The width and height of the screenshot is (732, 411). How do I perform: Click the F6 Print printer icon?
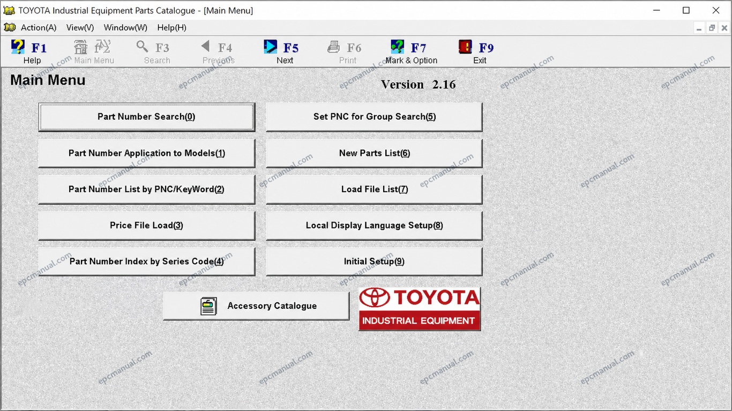point(334,47)
